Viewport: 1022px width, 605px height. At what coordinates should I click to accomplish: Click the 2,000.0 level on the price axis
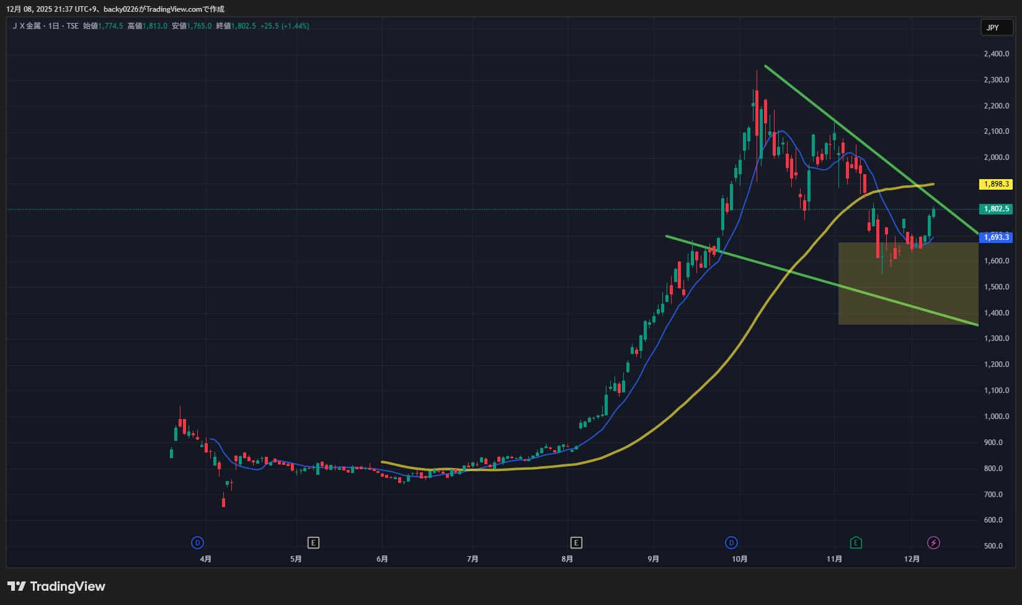tap(996, 157)
